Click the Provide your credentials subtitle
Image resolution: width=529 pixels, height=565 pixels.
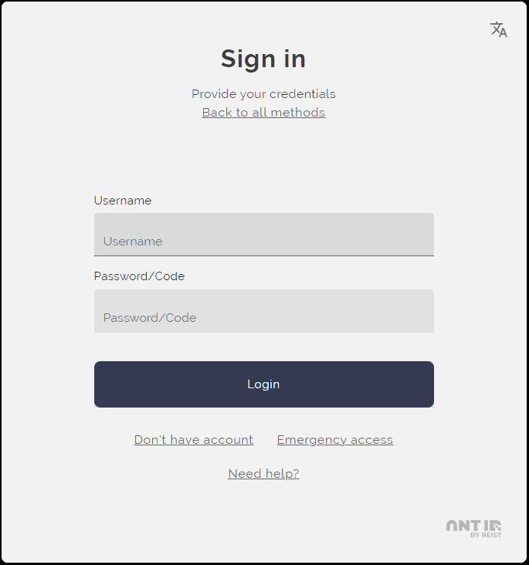pos(263,94)
